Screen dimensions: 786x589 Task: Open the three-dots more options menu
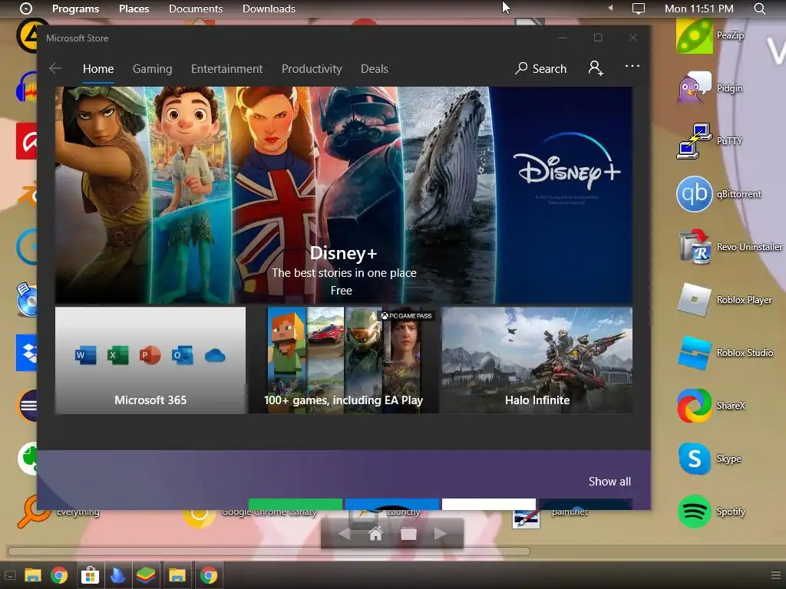(632, 66)
